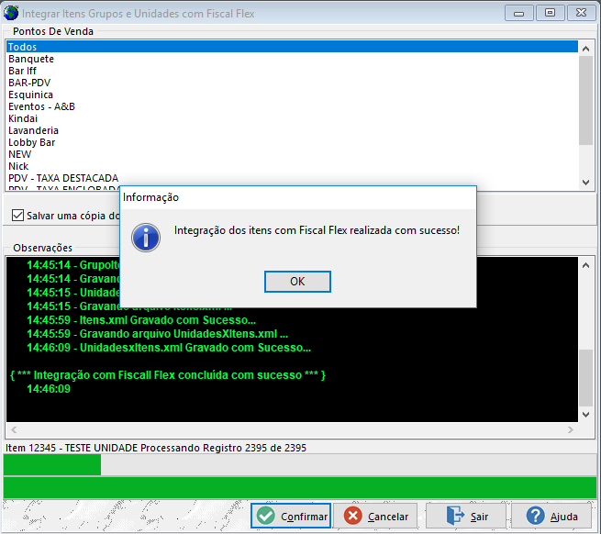
Task: Click 'Integração com Fiscall Flex concluída' log line
Action: [168, 375]
